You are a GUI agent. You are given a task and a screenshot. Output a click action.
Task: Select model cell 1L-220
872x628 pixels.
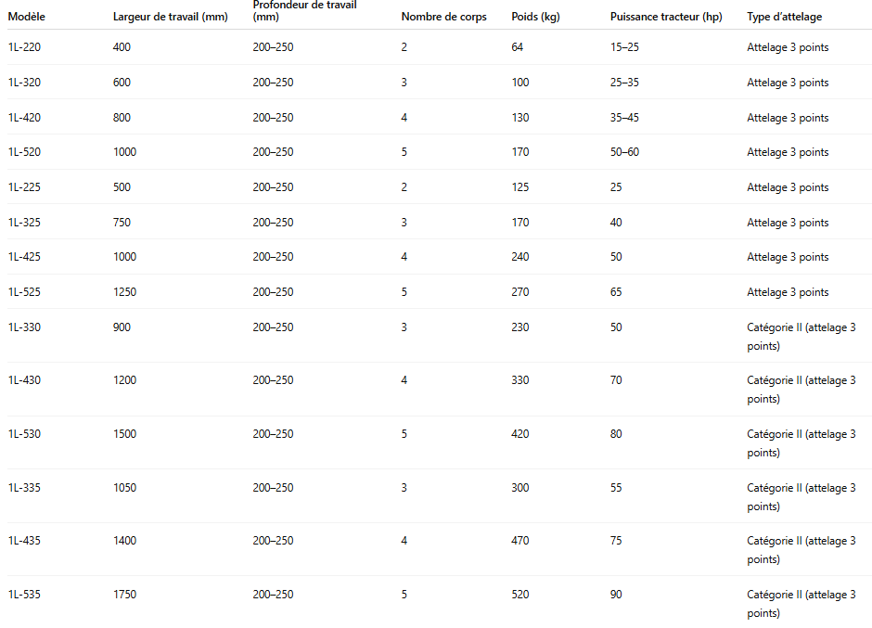[24, 47]
